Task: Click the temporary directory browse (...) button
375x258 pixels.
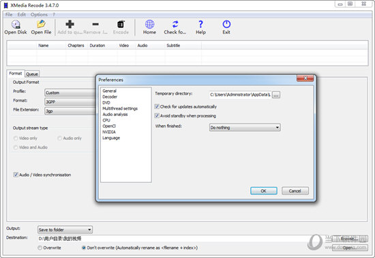Action: [275, 95]
